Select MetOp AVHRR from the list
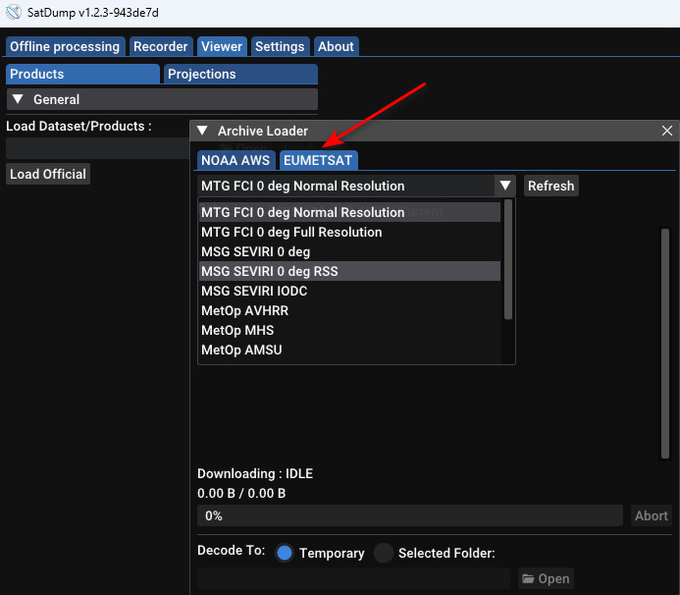The image size is (680, 595). 244,310
